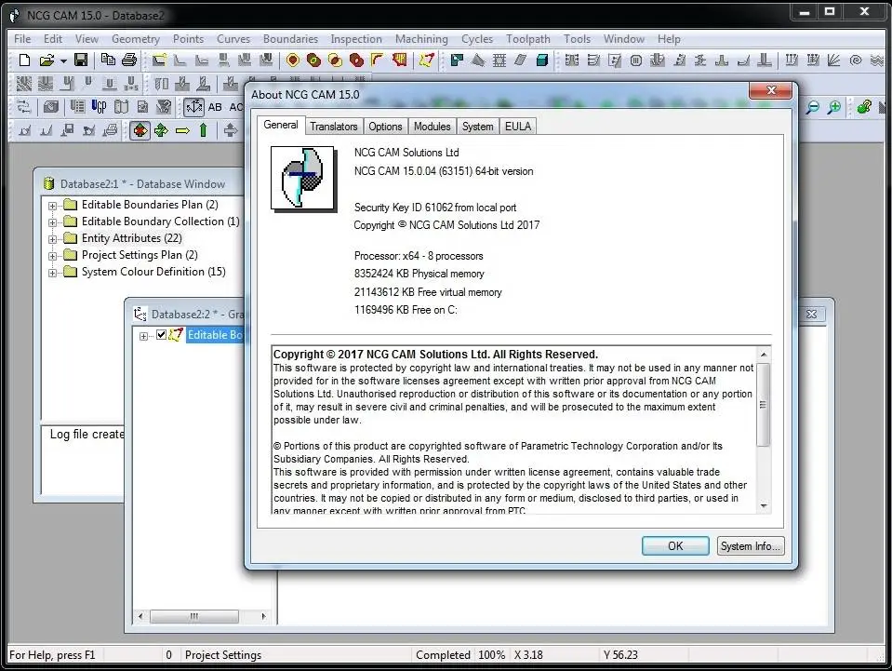Click the Save floppy disk icon
This screenshot has width=892, height=671.
[x=81, y=60]
